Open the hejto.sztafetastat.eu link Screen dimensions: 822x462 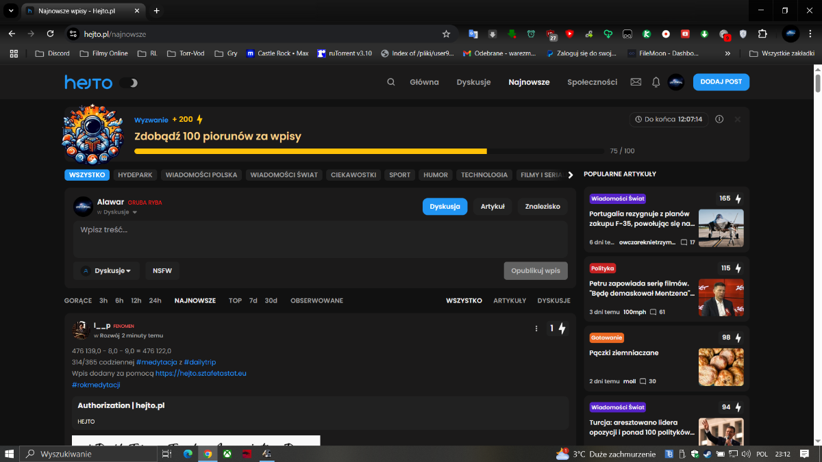tap(201, 373)
